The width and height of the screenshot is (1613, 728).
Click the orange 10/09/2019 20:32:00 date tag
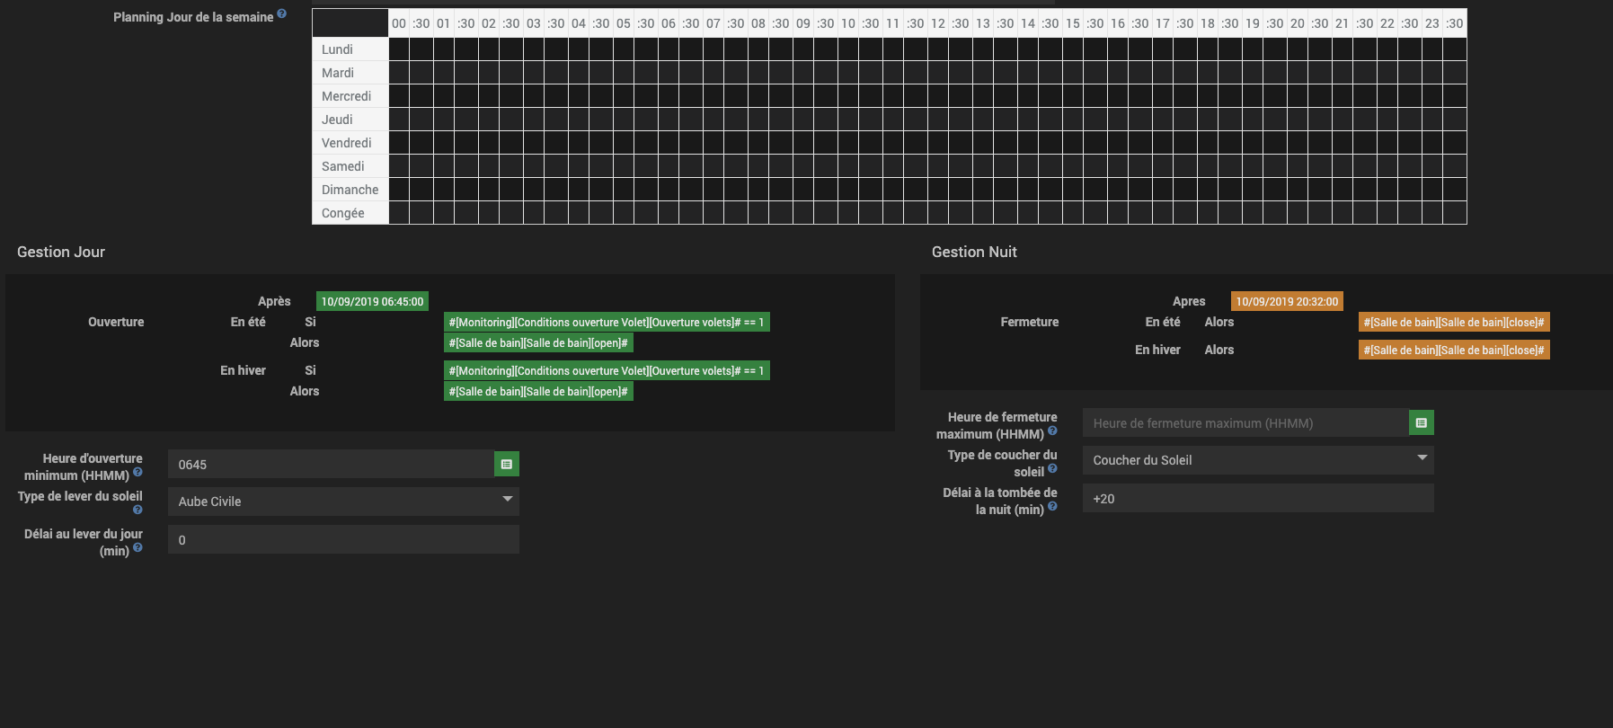[x=1287, y=301]
